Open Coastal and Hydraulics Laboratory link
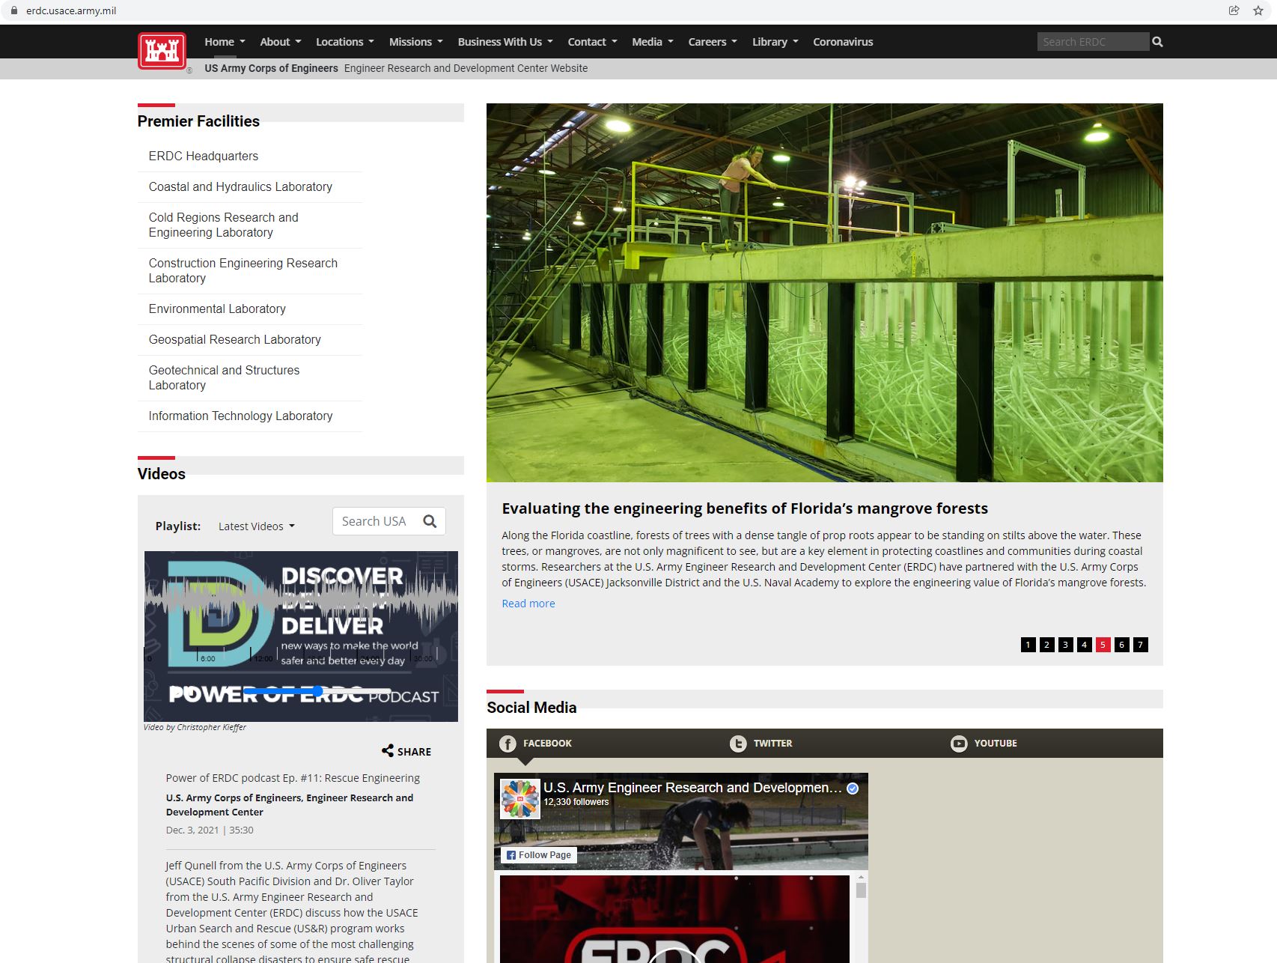This screenshot has width=1277, height=963. tap(240, 186)
